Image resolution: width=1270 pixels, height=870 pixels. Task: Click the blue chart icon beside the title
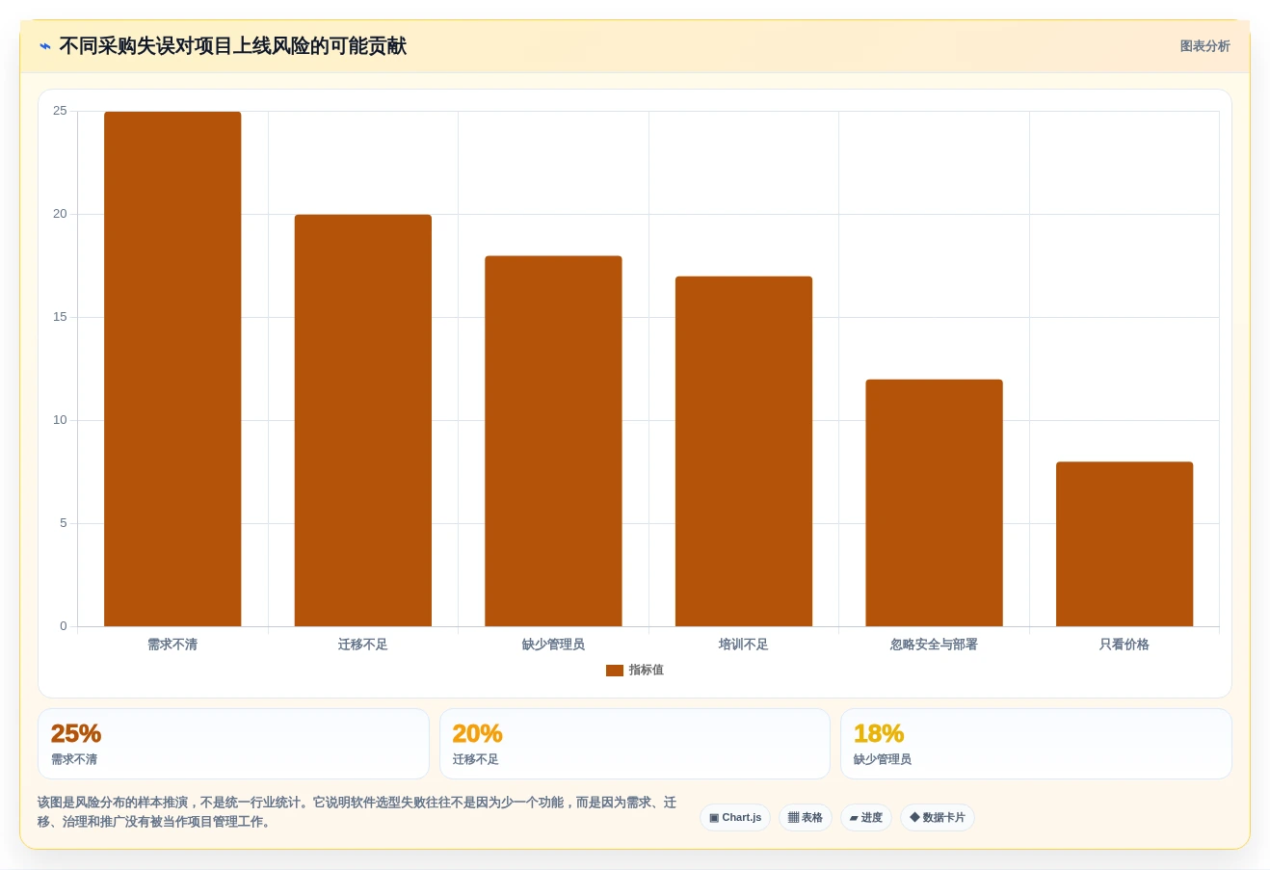click(x=45, y=46)
